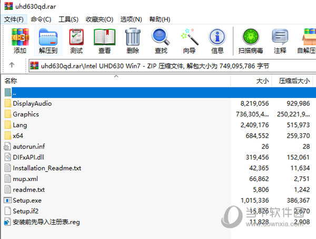Select the mup.xml file name
The image size is (316, 239).
[x=25, y=179]
